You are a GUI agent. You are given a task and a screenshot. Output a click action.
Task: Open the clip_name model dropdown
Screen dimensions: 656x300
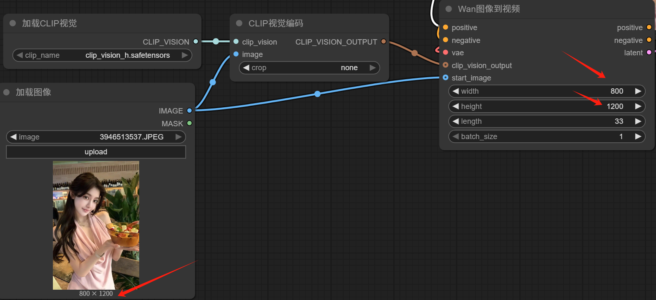(x=102, y=55)
